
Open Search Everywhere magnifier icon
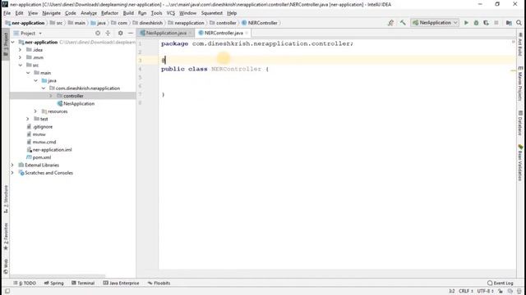tap(519, 23)
